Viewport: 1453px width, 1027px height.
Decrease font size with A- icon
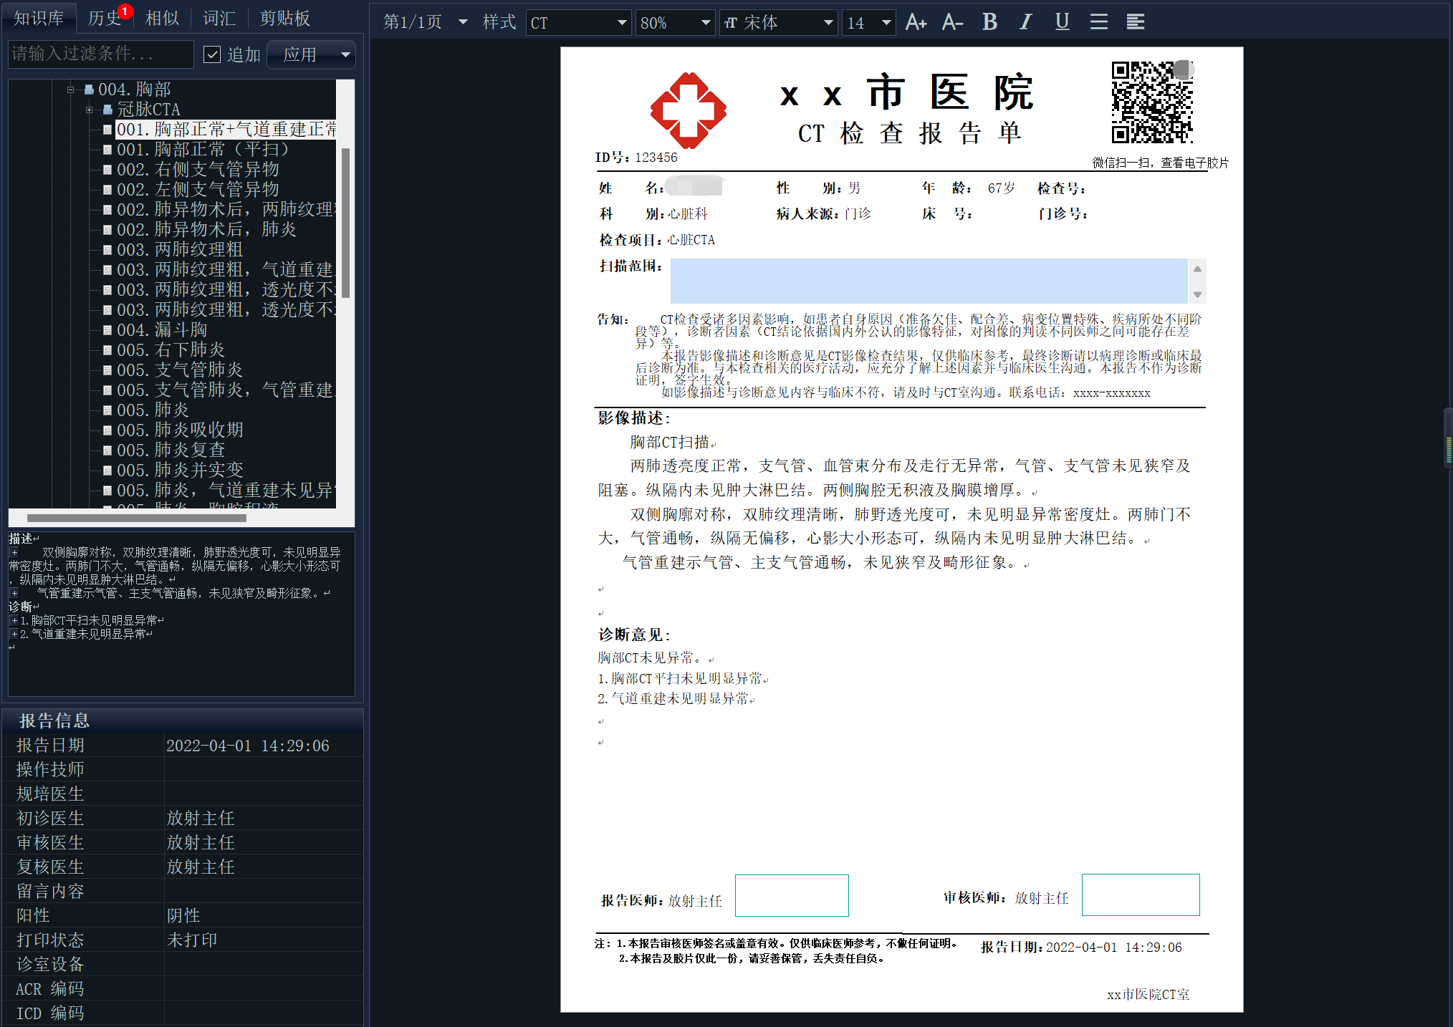point(952,22)
